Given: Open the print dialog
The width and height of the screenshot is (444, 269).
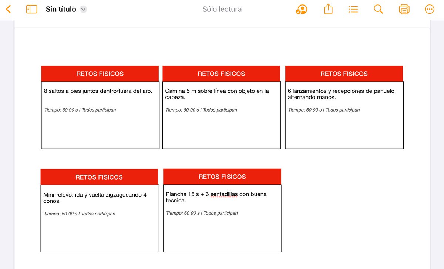Looking at the screenshot, I should coord(404,9).
